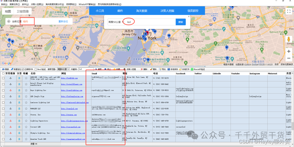The image size is (294, 147).
Task: Open trade info anchor for Lighting Superstore
Action: click(x=11, y=121)
